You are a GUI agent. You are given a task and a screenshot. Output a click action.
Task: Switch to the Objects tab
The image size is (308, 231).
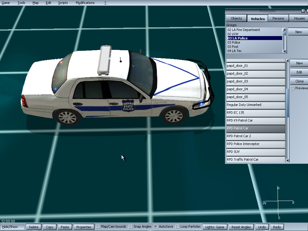pos(236,18)
